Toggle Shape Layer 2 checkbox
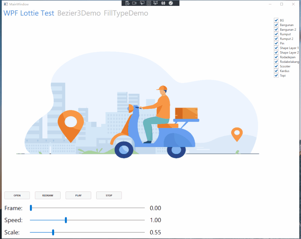Screen dimensions: 301x239 tap(276, 52)
